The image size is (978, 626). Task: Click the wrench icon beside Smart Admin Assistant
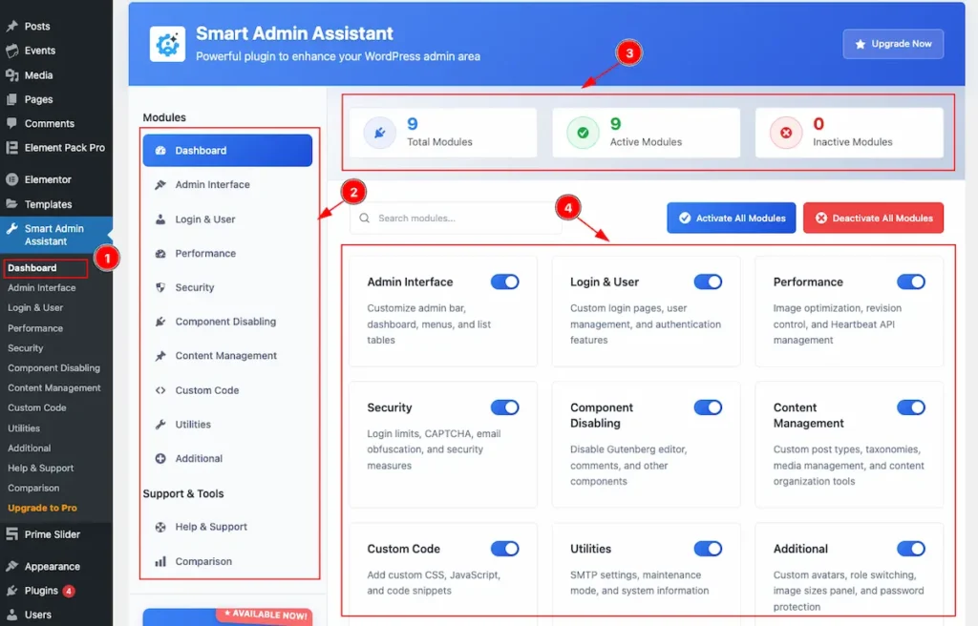click(11, 229)
